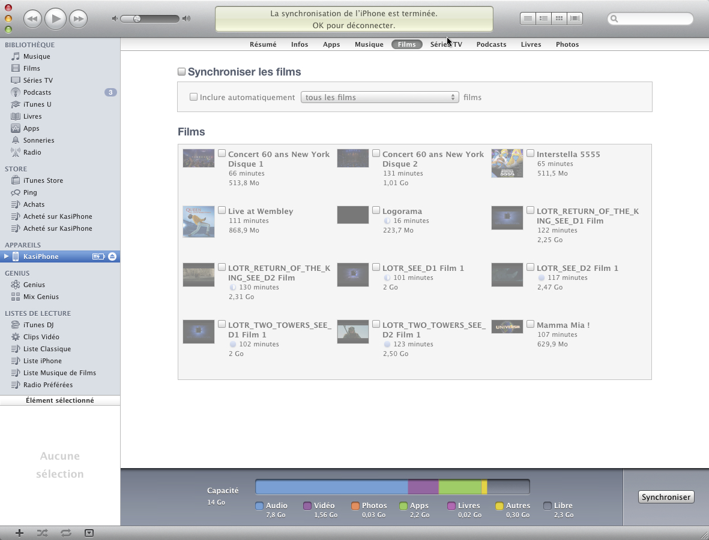709x540 pixels.
Task: Select Radio Préférées playlist
Action: (x=47, y=385)
